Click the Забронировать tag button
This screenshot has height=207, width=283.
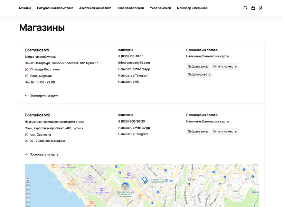199,74
